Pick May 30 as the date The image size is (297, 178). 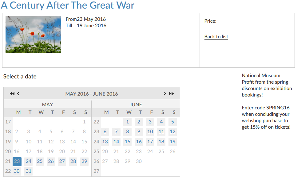(x=17, y=171)
